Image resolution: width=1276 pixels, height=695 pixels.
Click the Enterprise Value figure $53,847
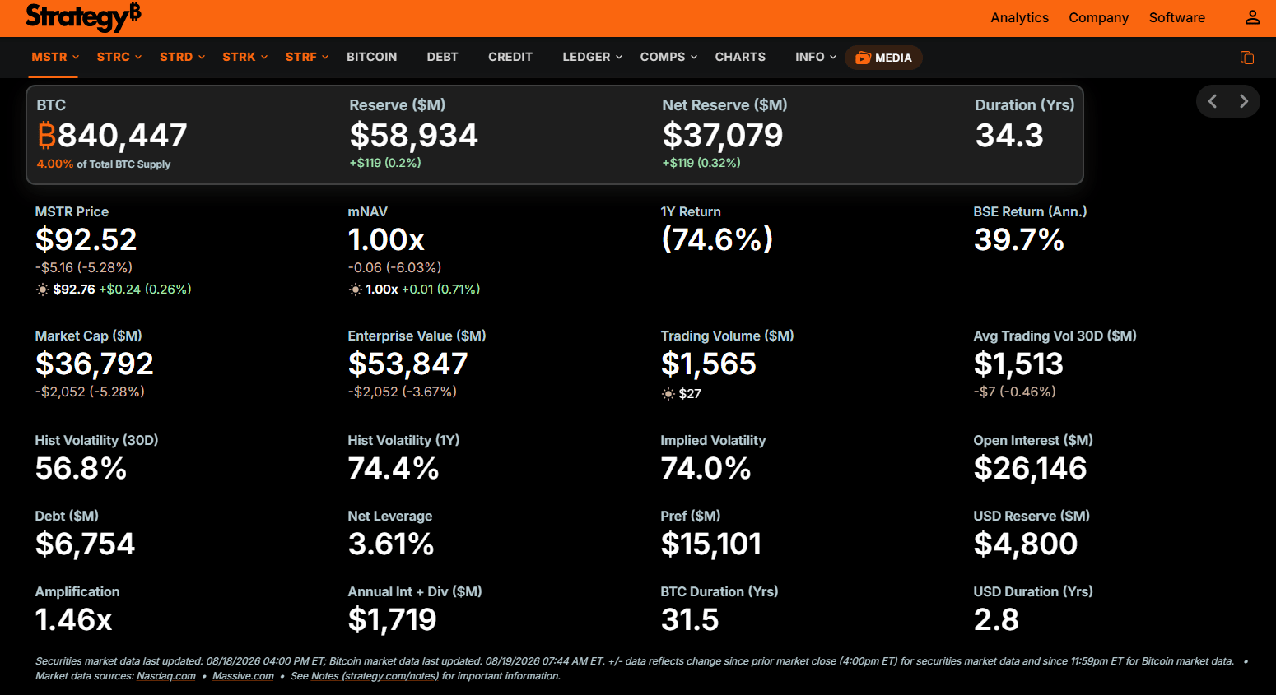point(407,364)
